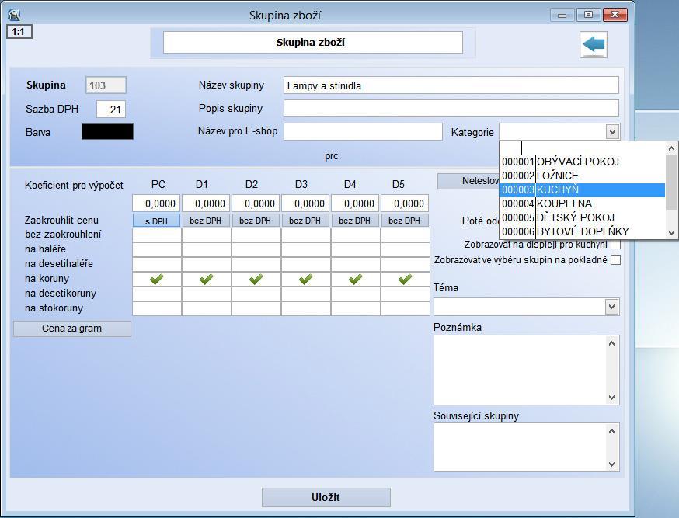This screenshot has width=679, height=518.
Task: Choose 000003 KUCHYŇ category
Action: click(582, 189)
